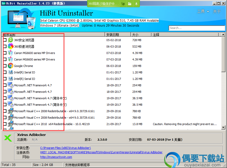Viewport: 227px width, 168px height.
Task: Click the version 2.3.0.0 value
Action: [102, 140]
